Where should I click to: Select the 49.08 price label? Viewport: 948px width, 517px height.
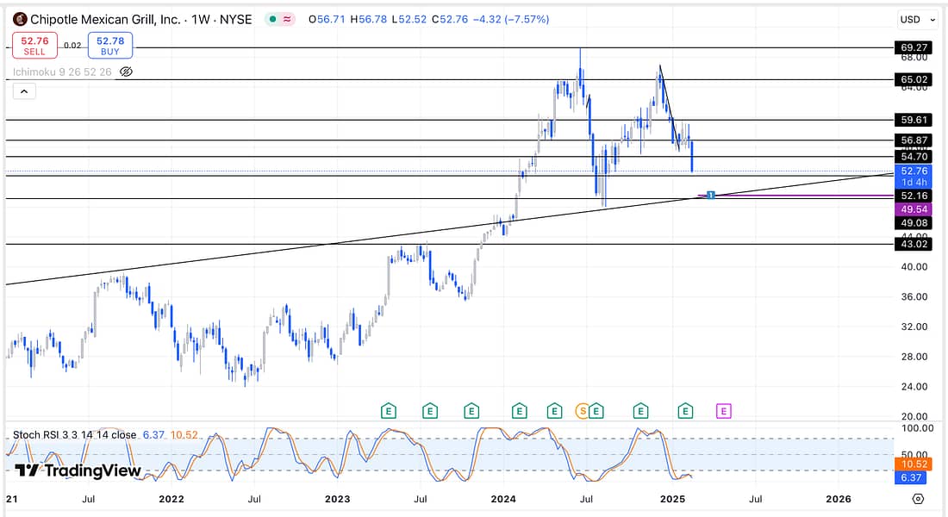pyautogui.click(x=914, y=223)
